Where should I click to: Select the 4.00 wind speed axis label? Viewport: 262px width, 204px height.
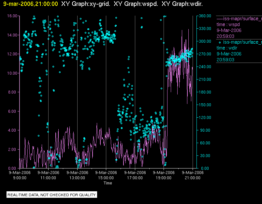[13, 130]
